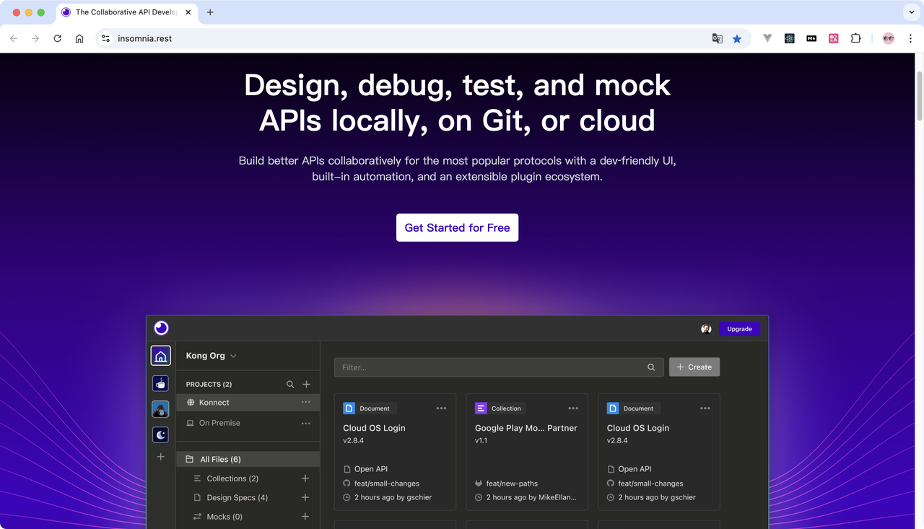
Task: Click the Create button
Action: pos(694,367)
